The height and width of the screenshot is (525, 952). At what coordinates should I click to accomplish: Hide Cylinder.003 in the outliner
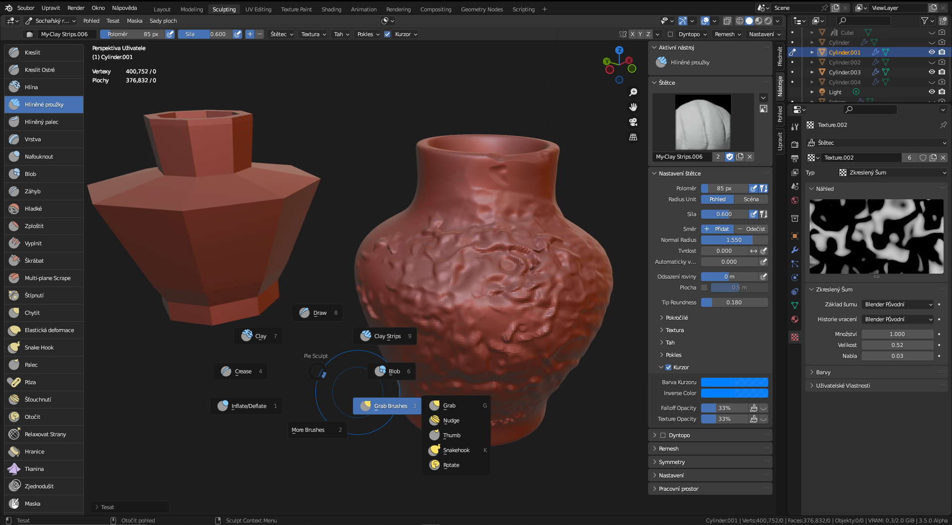932,72
